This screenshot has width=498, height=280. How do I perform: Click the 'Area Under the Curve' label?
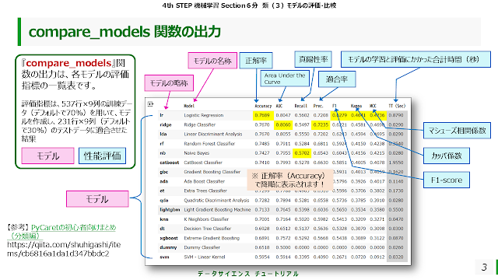tap(285, 79)
